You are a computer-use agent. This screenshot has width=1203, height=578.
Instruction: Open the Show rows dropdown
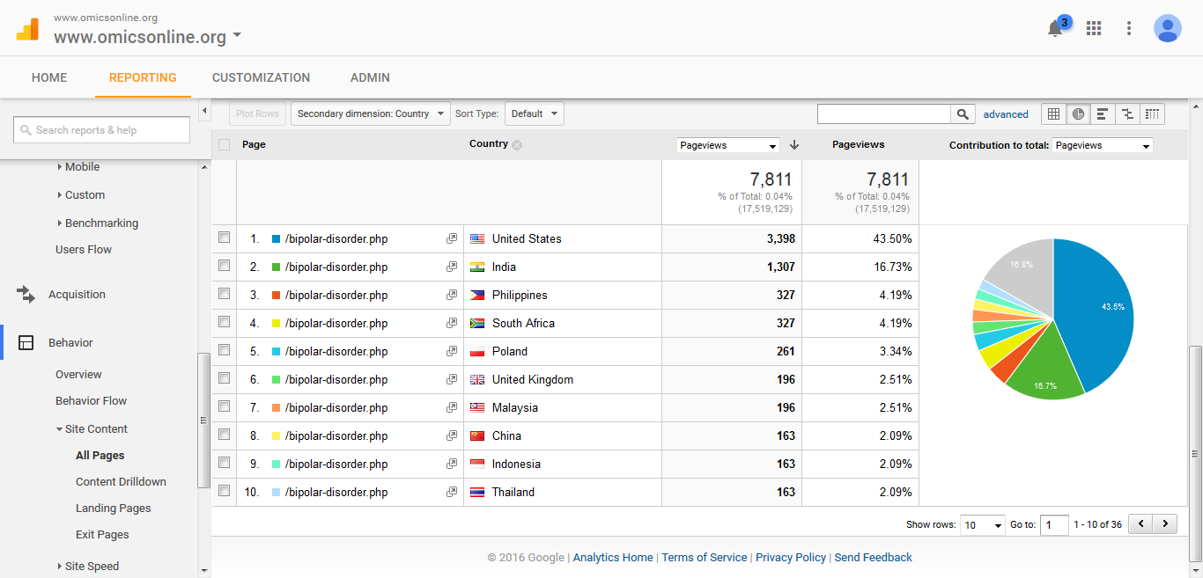tap(982, 524)
